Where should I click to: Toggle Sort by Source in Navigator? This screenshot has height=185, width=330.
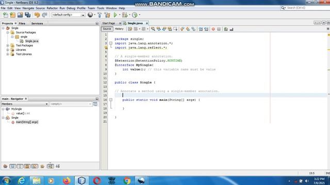pos(58,166)
